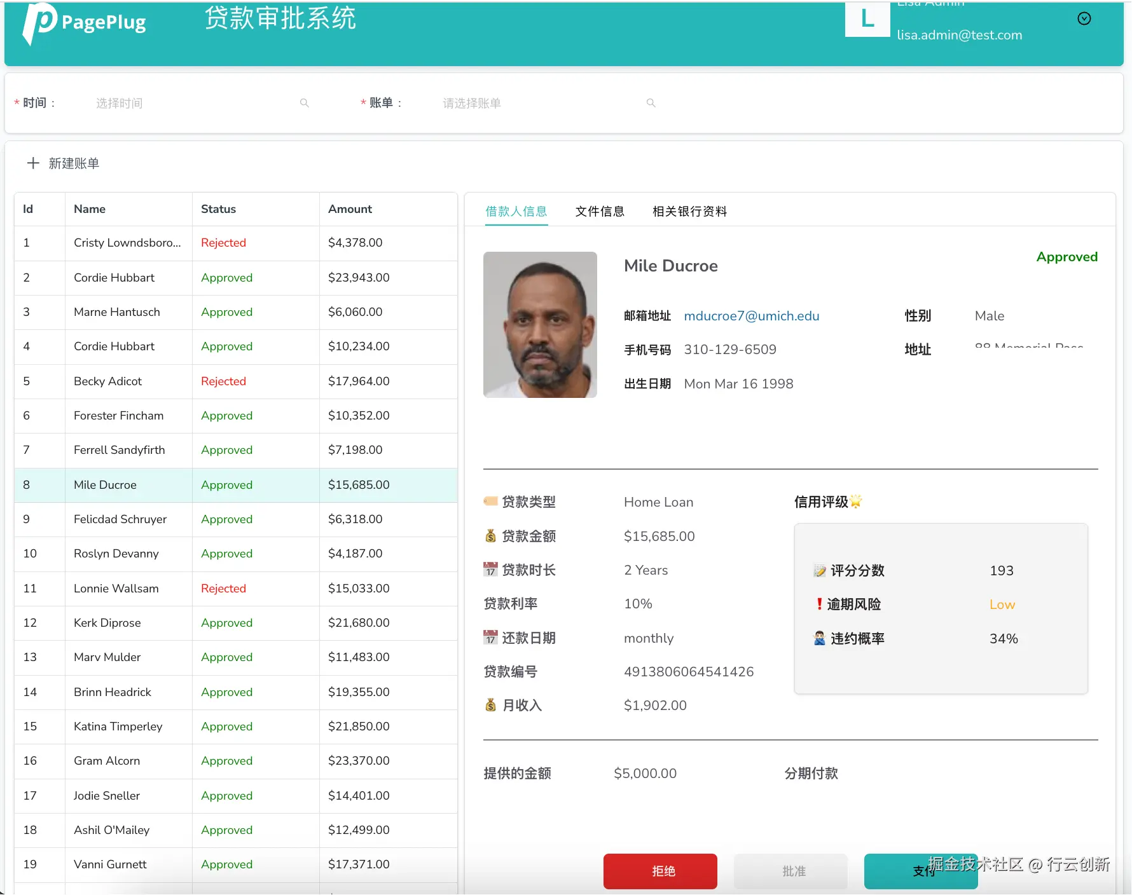The image size is (1132, 895).
Task: Click the calendar icon beside 还款日期
Action: [x=490, y=637]
